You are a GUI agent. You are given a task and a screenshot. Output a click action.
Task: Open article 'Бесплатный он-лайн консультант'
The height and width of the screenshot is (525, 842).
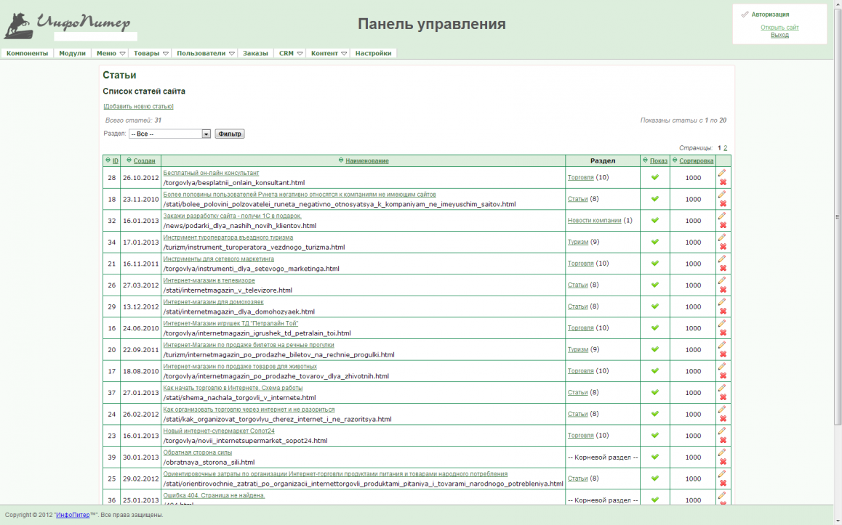point(211,173)
